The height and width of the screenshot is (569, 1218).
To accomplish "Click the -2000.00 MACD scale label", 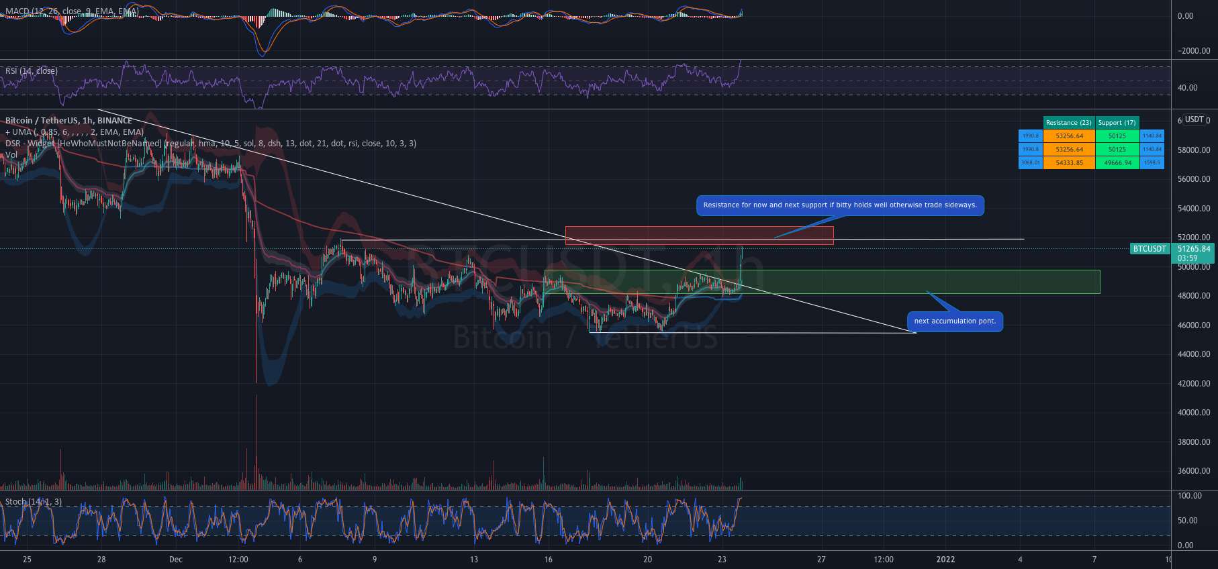I will point(1194,51).
